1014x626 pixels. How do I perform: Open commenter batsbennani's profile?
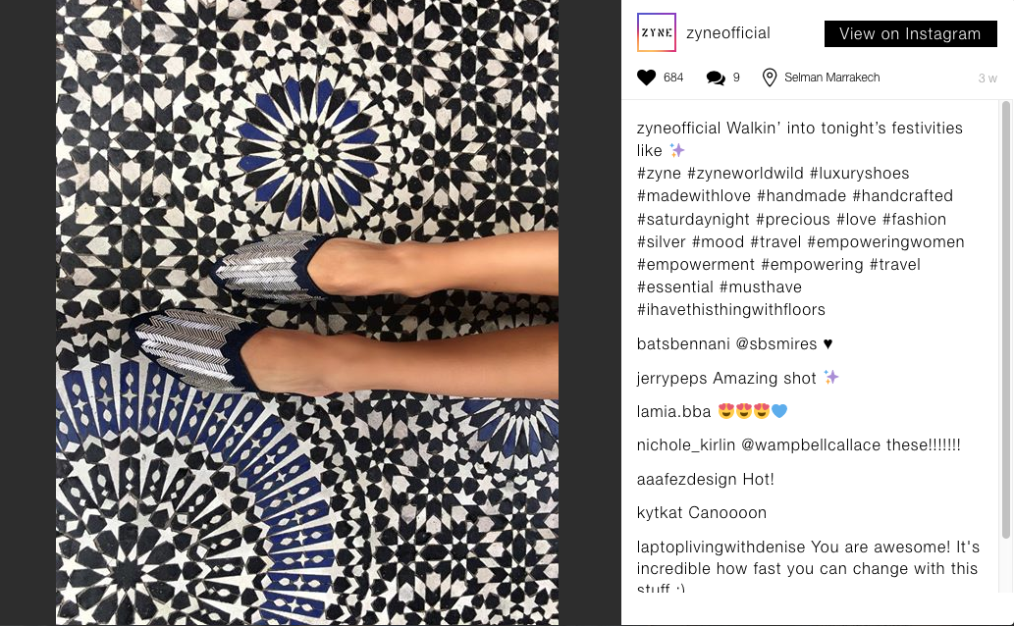(x=683, y=344)
